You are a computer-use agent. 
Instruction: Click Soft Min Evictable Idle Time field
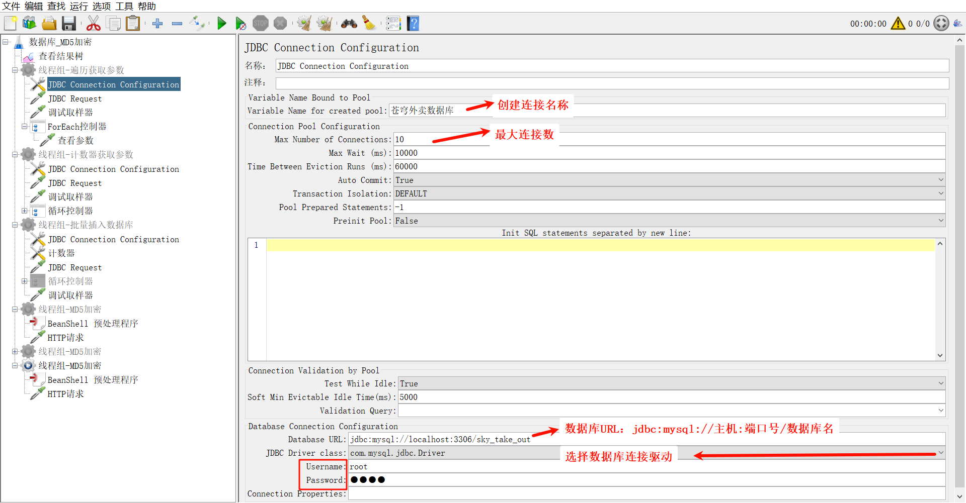pos(672,397)
